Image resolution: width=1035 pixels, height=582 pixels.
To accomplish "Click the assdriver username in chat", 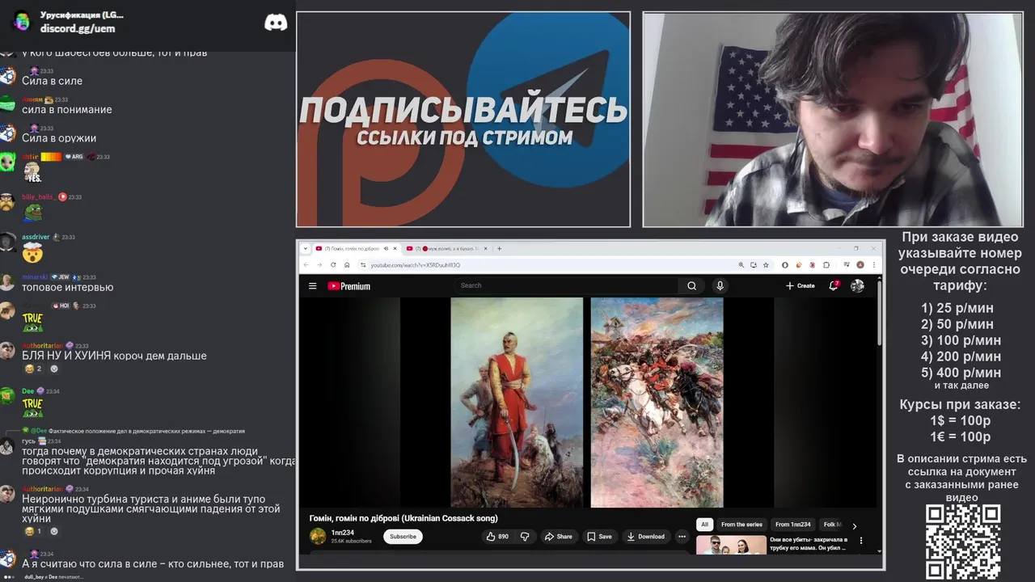I will 36,237.
